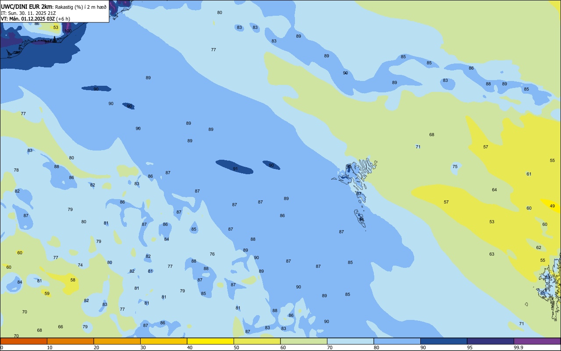Click the purple legend swatch above 99.9
Screen dimensions: 561x351
(537, 341)
